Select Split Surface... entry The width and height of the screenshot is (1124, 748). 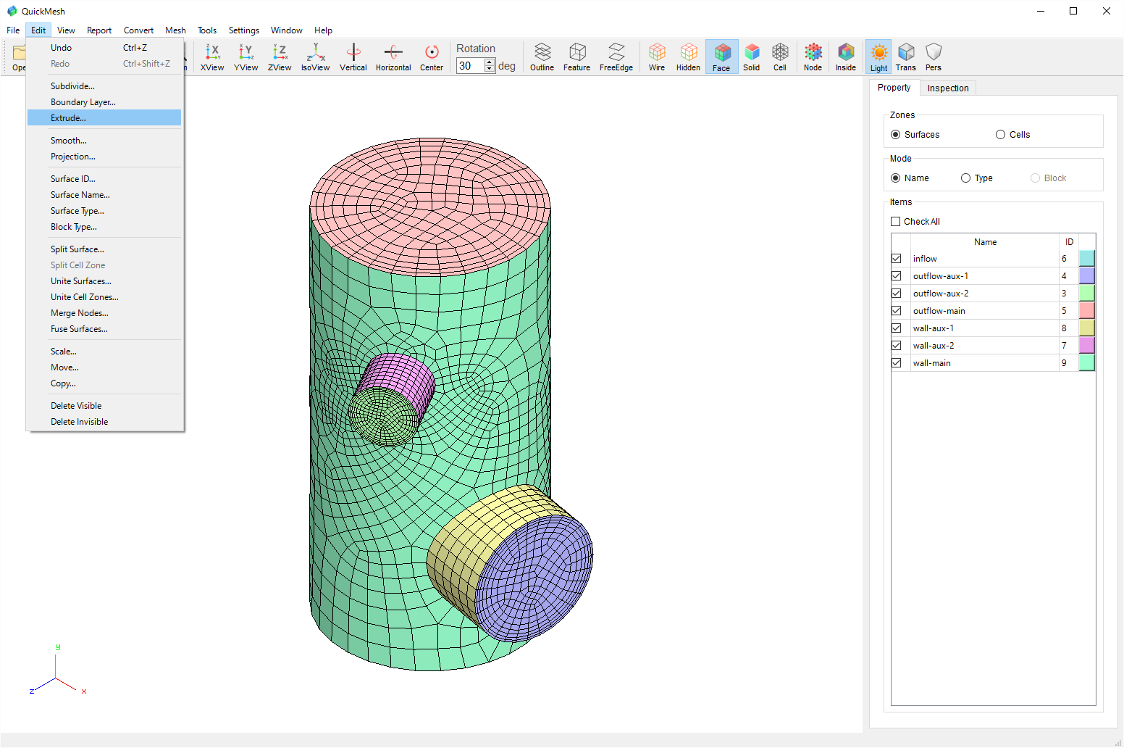104,249
